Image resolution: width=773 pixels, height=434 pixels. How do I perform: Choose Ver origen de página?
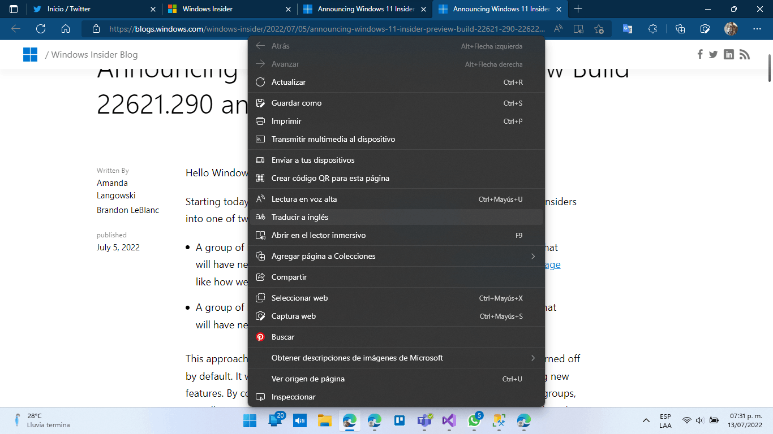tap(396, 379)
